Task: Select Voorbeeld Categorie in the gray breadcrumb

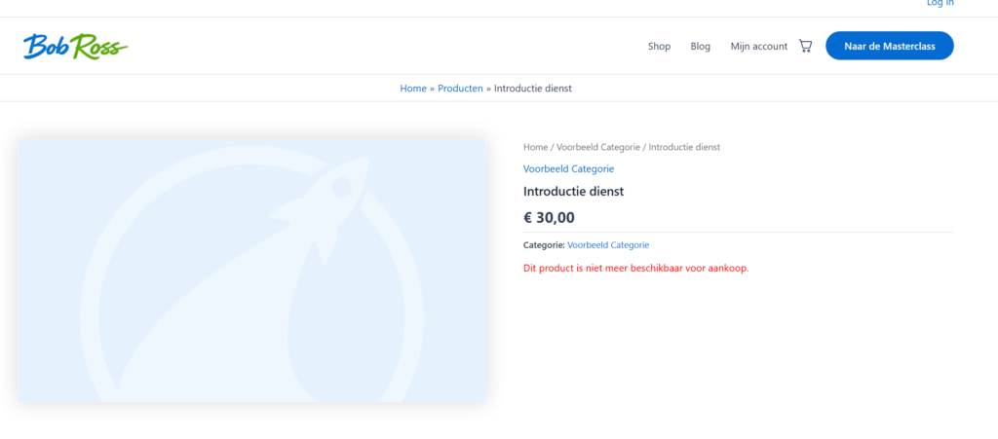Action: tap(597, 147)
